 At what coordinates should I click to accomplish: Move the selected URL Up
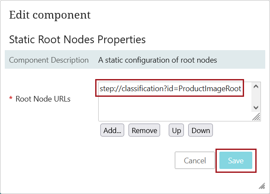(x=177, y=130)
